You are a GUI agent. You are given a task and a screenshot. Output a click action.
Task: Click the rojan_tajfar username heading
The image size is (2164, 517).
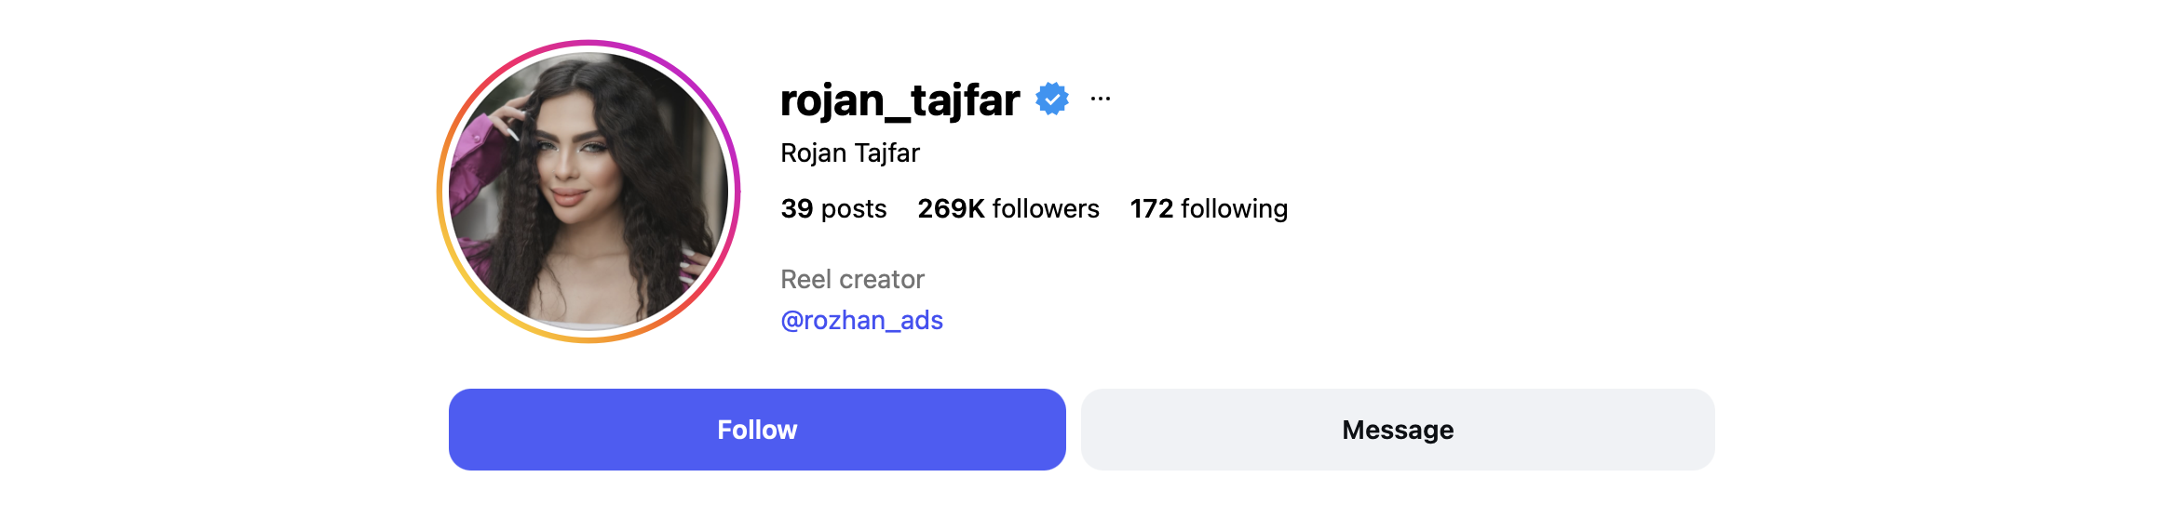tap(899, 100)
